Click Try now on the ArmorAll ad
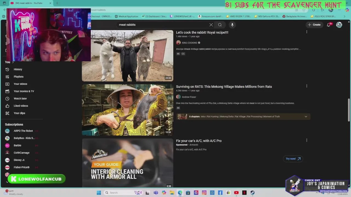 point(293,159)
